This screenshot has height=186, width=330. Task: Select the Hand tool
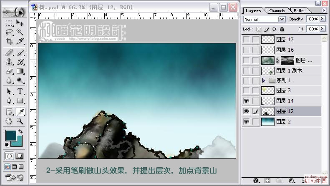click(x=9, y=121)
